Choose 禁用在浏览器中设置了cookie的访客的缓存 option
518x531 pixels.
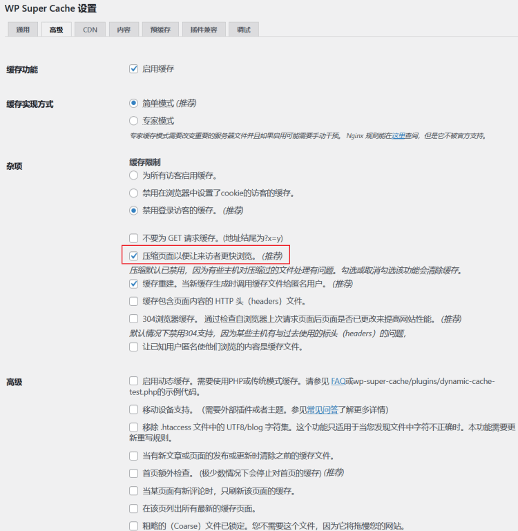(133, 193)
